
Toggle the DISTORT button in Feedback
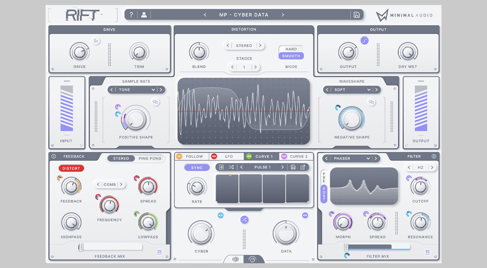(71, 168)
